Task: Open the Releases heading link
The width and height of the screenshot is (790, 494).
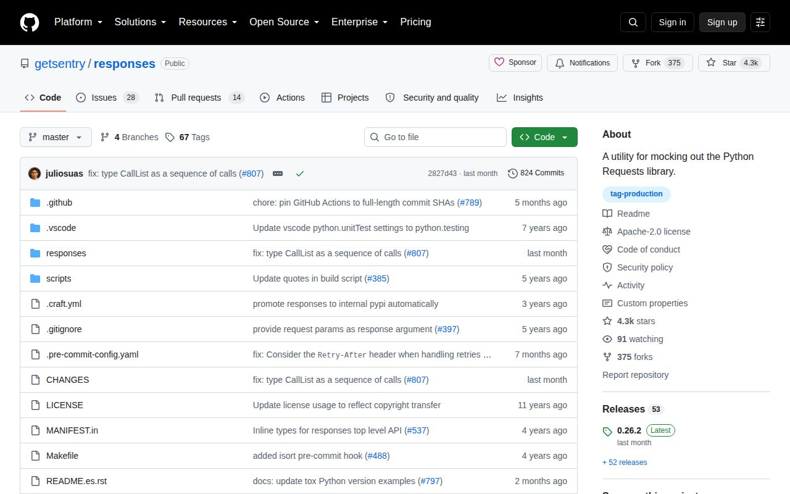Action: click(623, 409)
